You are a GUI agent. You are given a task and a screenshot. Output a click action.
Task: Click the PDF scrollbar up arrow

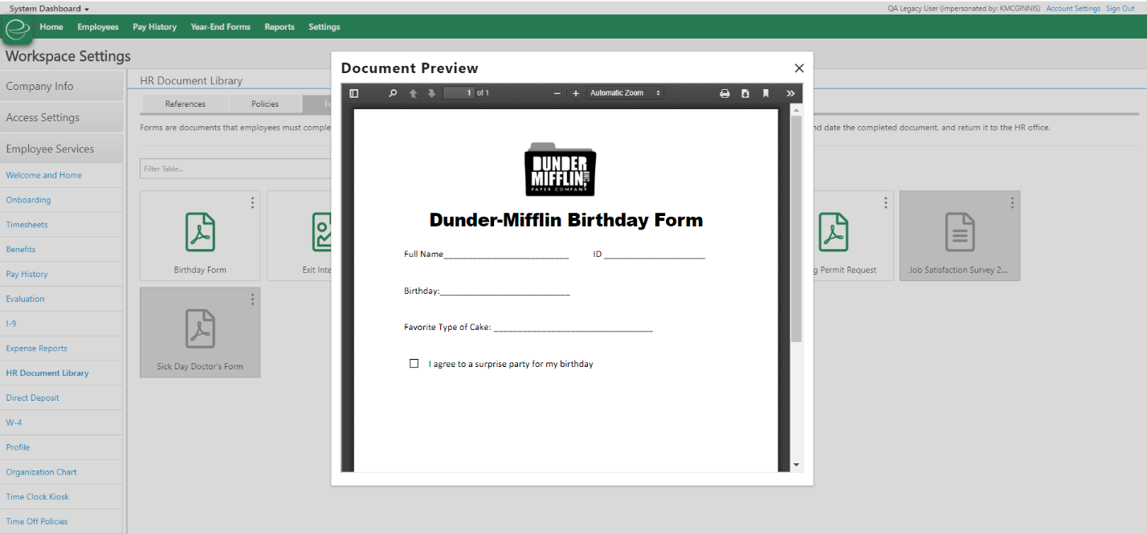point(796,110)
